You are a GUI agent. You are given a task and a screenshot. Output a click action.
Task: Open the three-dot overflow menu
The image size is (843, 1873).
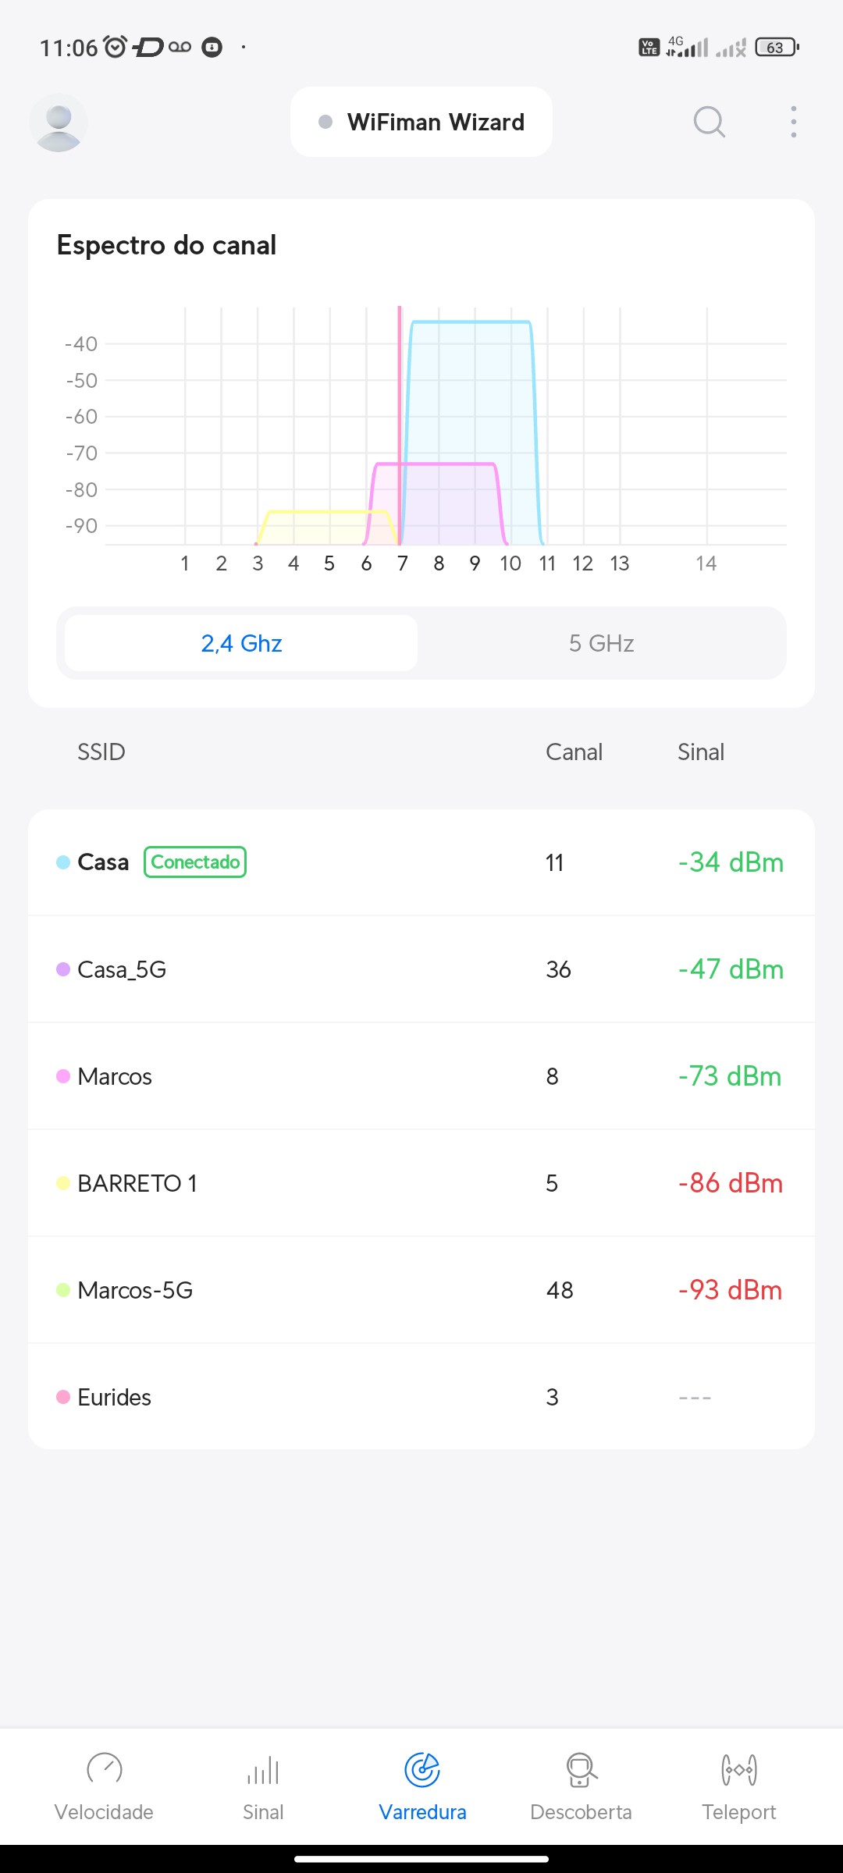[793, 122]
